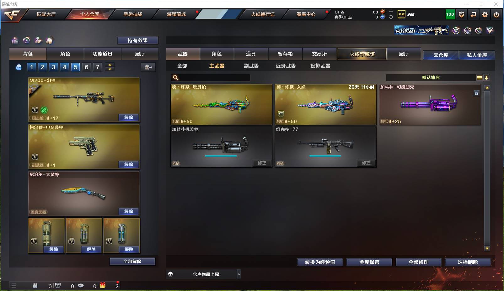Click the weapon list vertical scrollbar track
This screenshot has width=504, height=291.
tap(487, 168)
